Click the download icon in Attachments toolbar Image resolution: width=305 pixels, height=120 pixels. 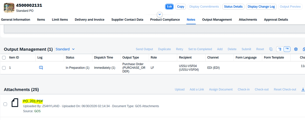point(303,89)
